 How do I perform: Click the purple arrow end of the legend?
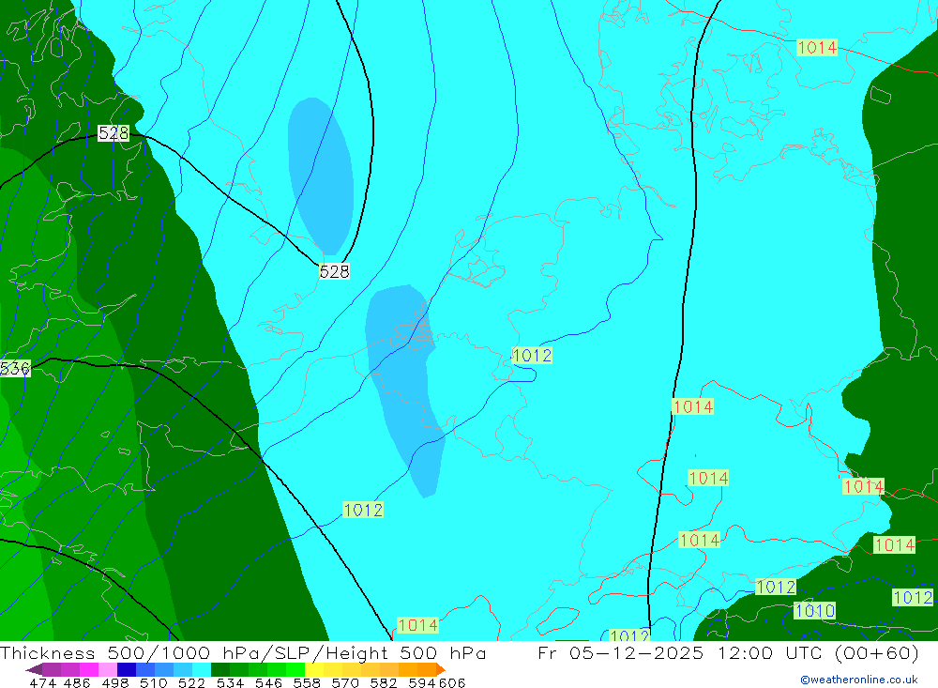[x=34, y=669]
